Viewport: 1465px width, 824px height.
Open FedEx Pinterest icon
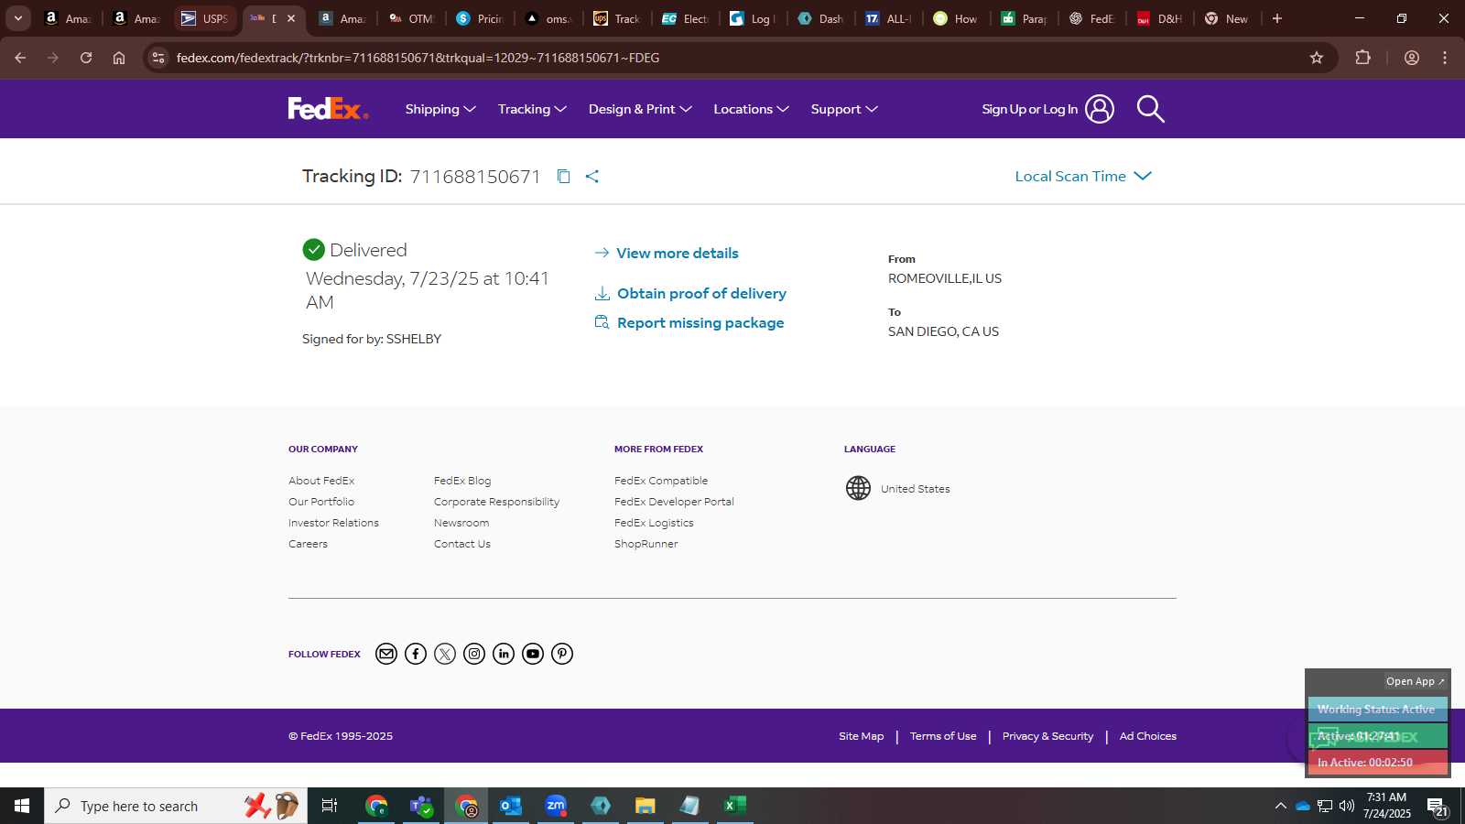562,654
